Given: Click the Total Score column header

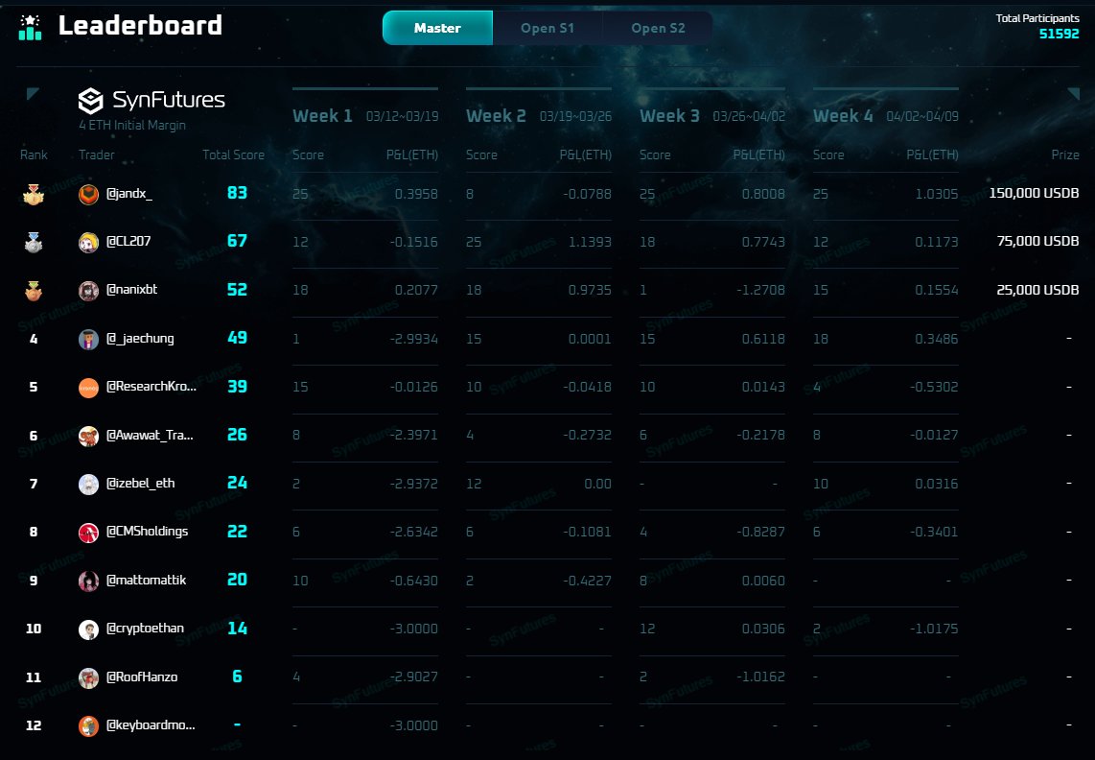Looking at the screenshot, I should (x=233, y=154).
